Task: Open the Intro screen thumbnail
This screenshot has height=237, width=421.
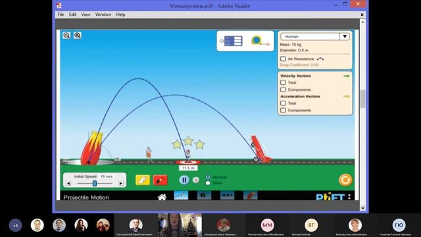Action: pyautogui.click(x=181, y=196)
